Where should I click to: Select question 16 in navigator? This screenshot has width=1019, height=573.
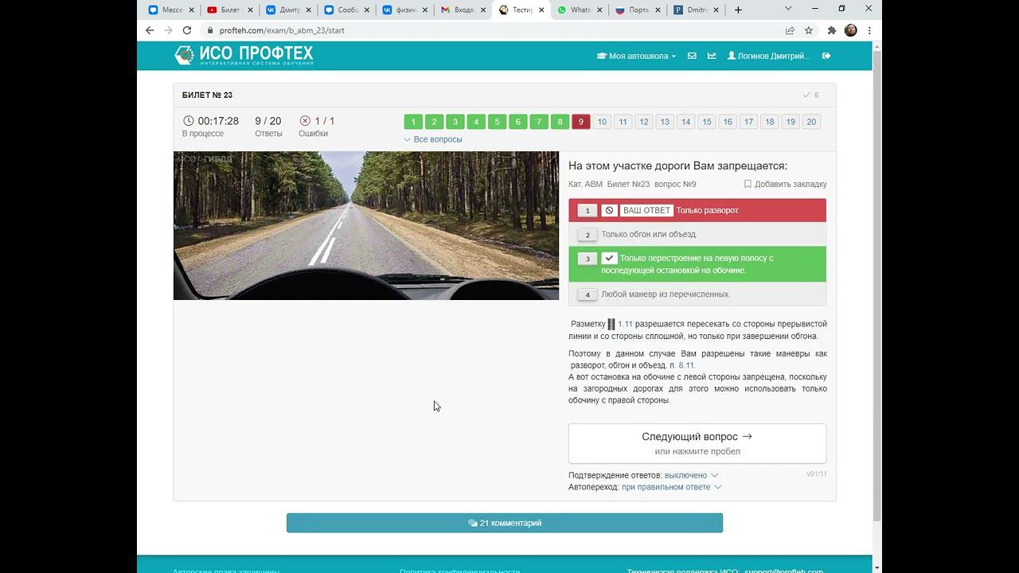pyautogui.click(x=728, y=122)
